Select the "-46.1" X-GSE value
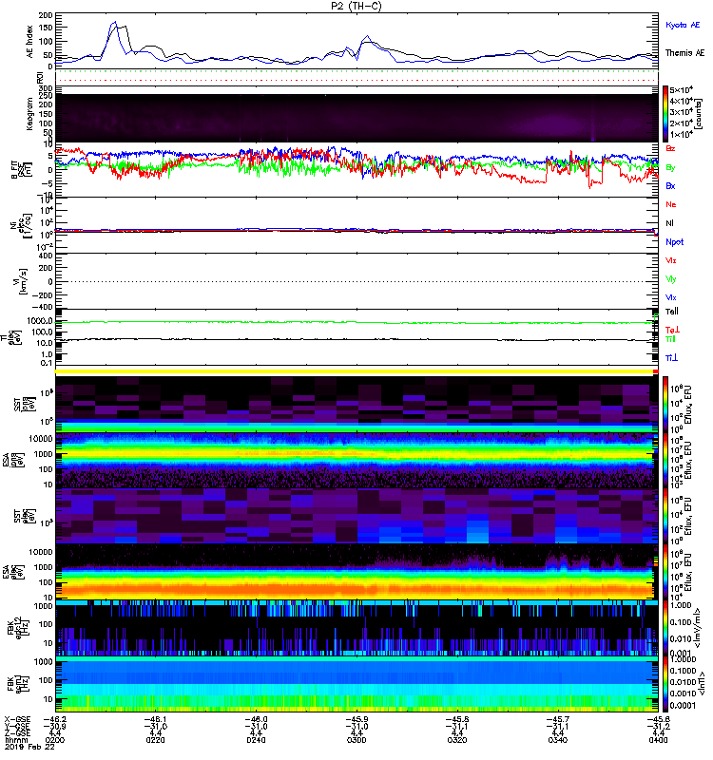Image resolution: width=713 pixels, height=760 pixels. pyautogui.click(x=155, y=719)
